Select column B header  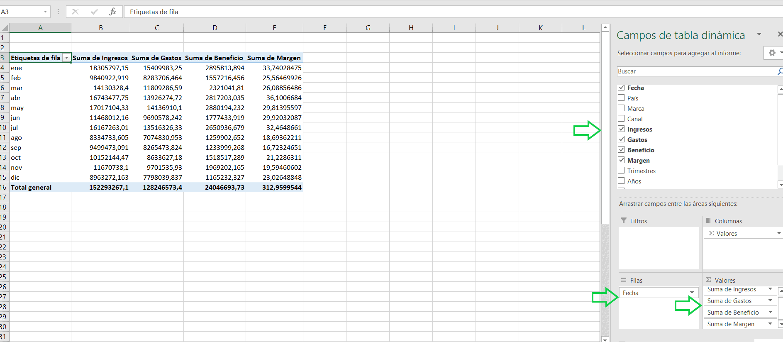point(101,28)
